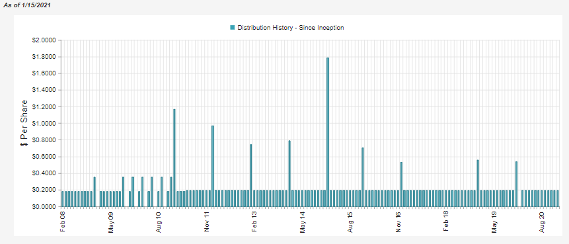Viewport: 569px width, 244px height.
Task: Click the bar near $0.75 at Feb 13
Action: coord(251,176)
